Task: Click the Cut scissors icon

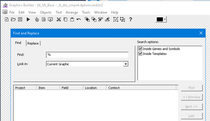Action: point(59,20)
